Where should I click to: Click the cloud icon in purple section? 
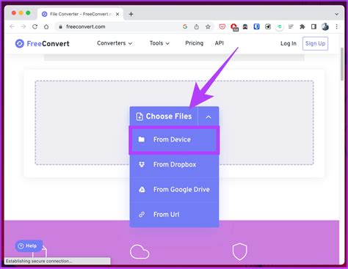tap(139, 251)
